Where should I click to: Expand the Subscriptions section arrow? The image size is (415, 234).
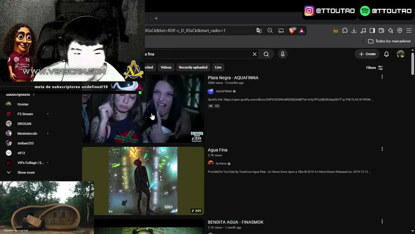click(34, 95)
